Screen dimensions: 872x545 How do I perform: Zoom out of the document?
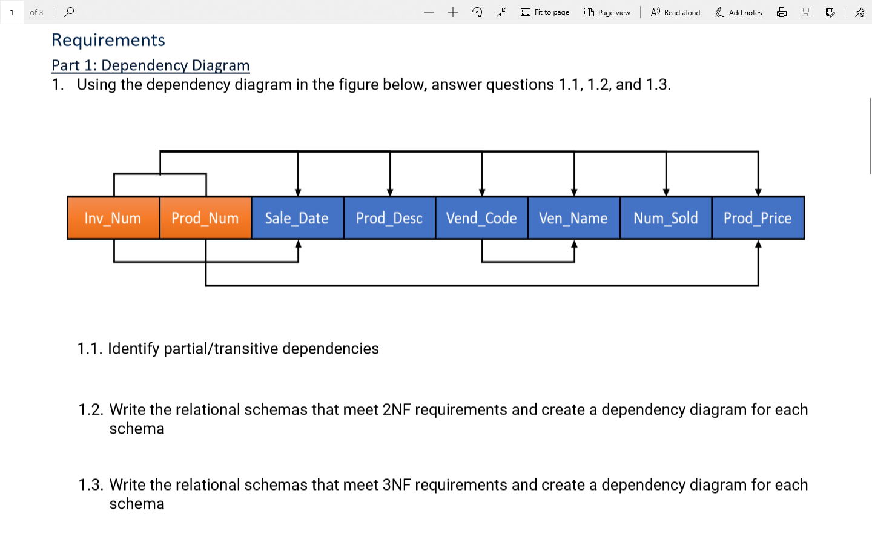pyautogui.click(x=429, y=12)
